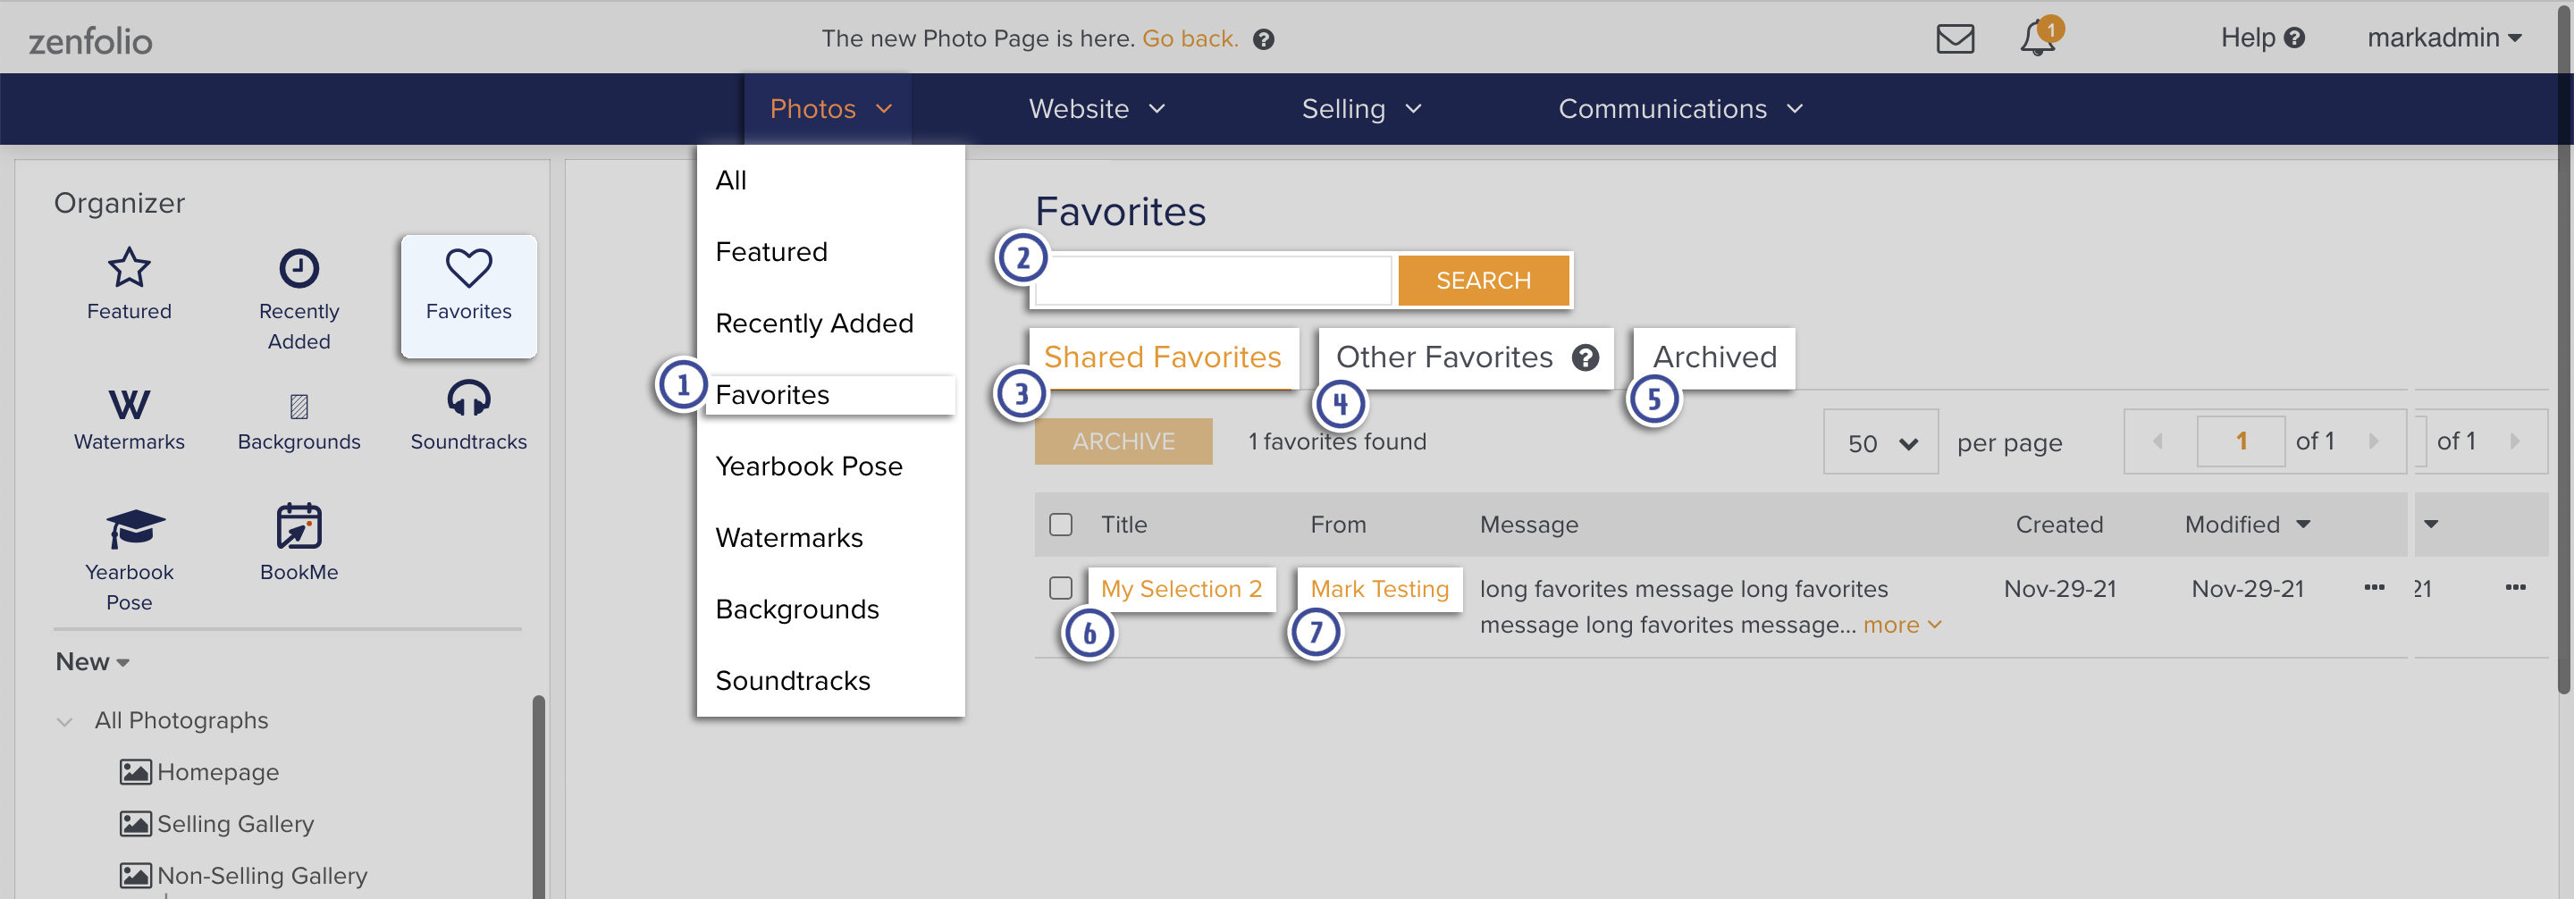Screen dimensions: 2574x899
Task: Click into the Favorites search field
Action: [1213, 281]
